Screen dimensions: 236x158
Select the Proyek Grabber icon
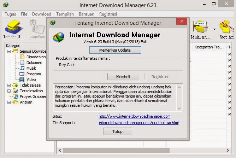click(x=15, y=96)
